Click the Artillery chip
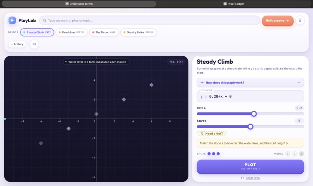Screen dimensions: 313x186 pos(17,44)
